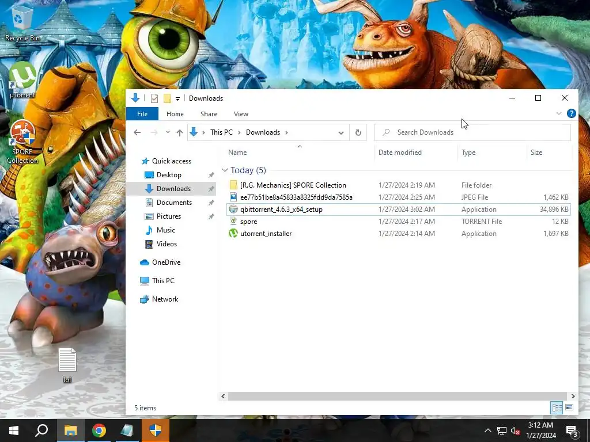Viewport: 590px width, 442px height.
Task: Open the SPORE Collection desktop shortcut
Action: (22, 142)
